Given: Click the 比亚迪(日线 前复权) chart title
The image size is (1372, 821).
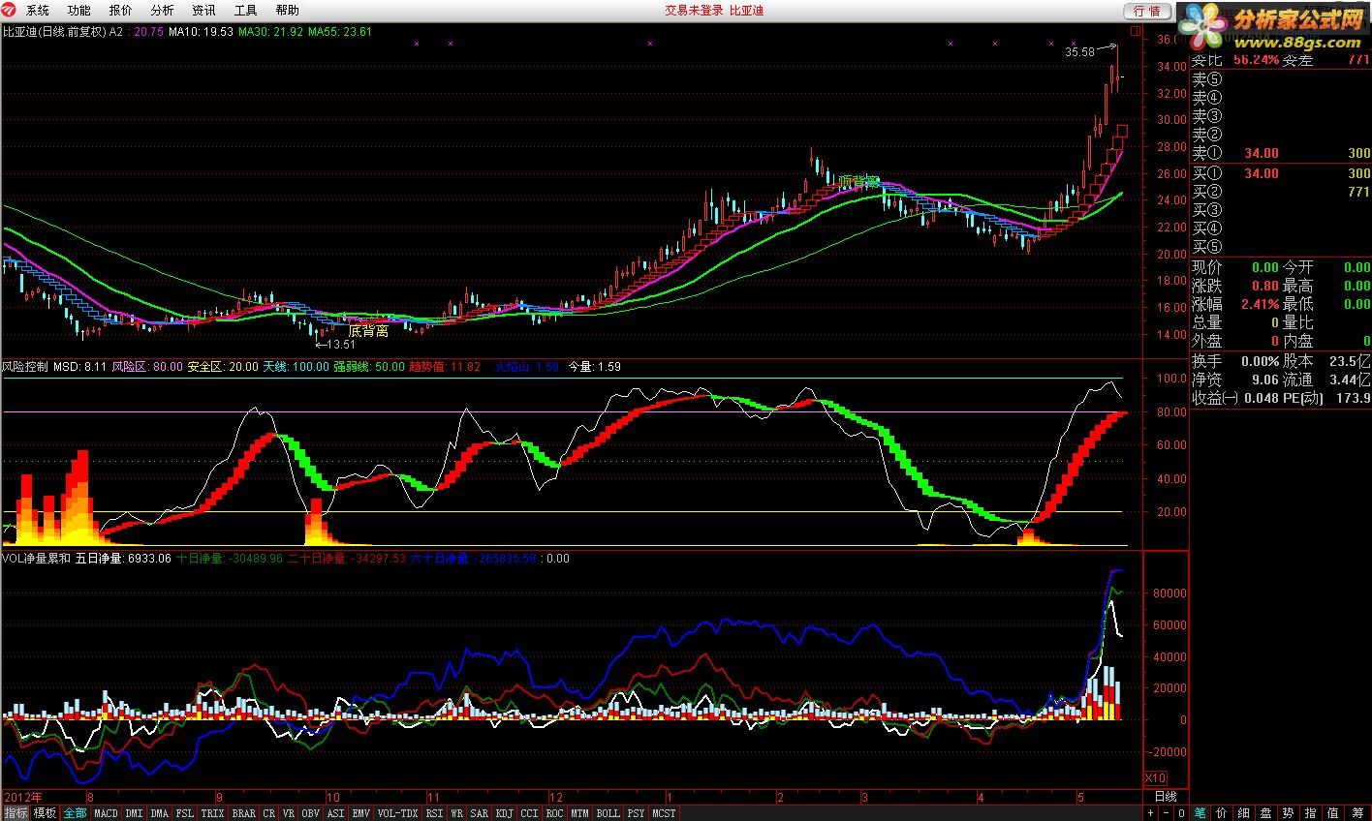Looking at the screenshot, I should click(54, 31).
